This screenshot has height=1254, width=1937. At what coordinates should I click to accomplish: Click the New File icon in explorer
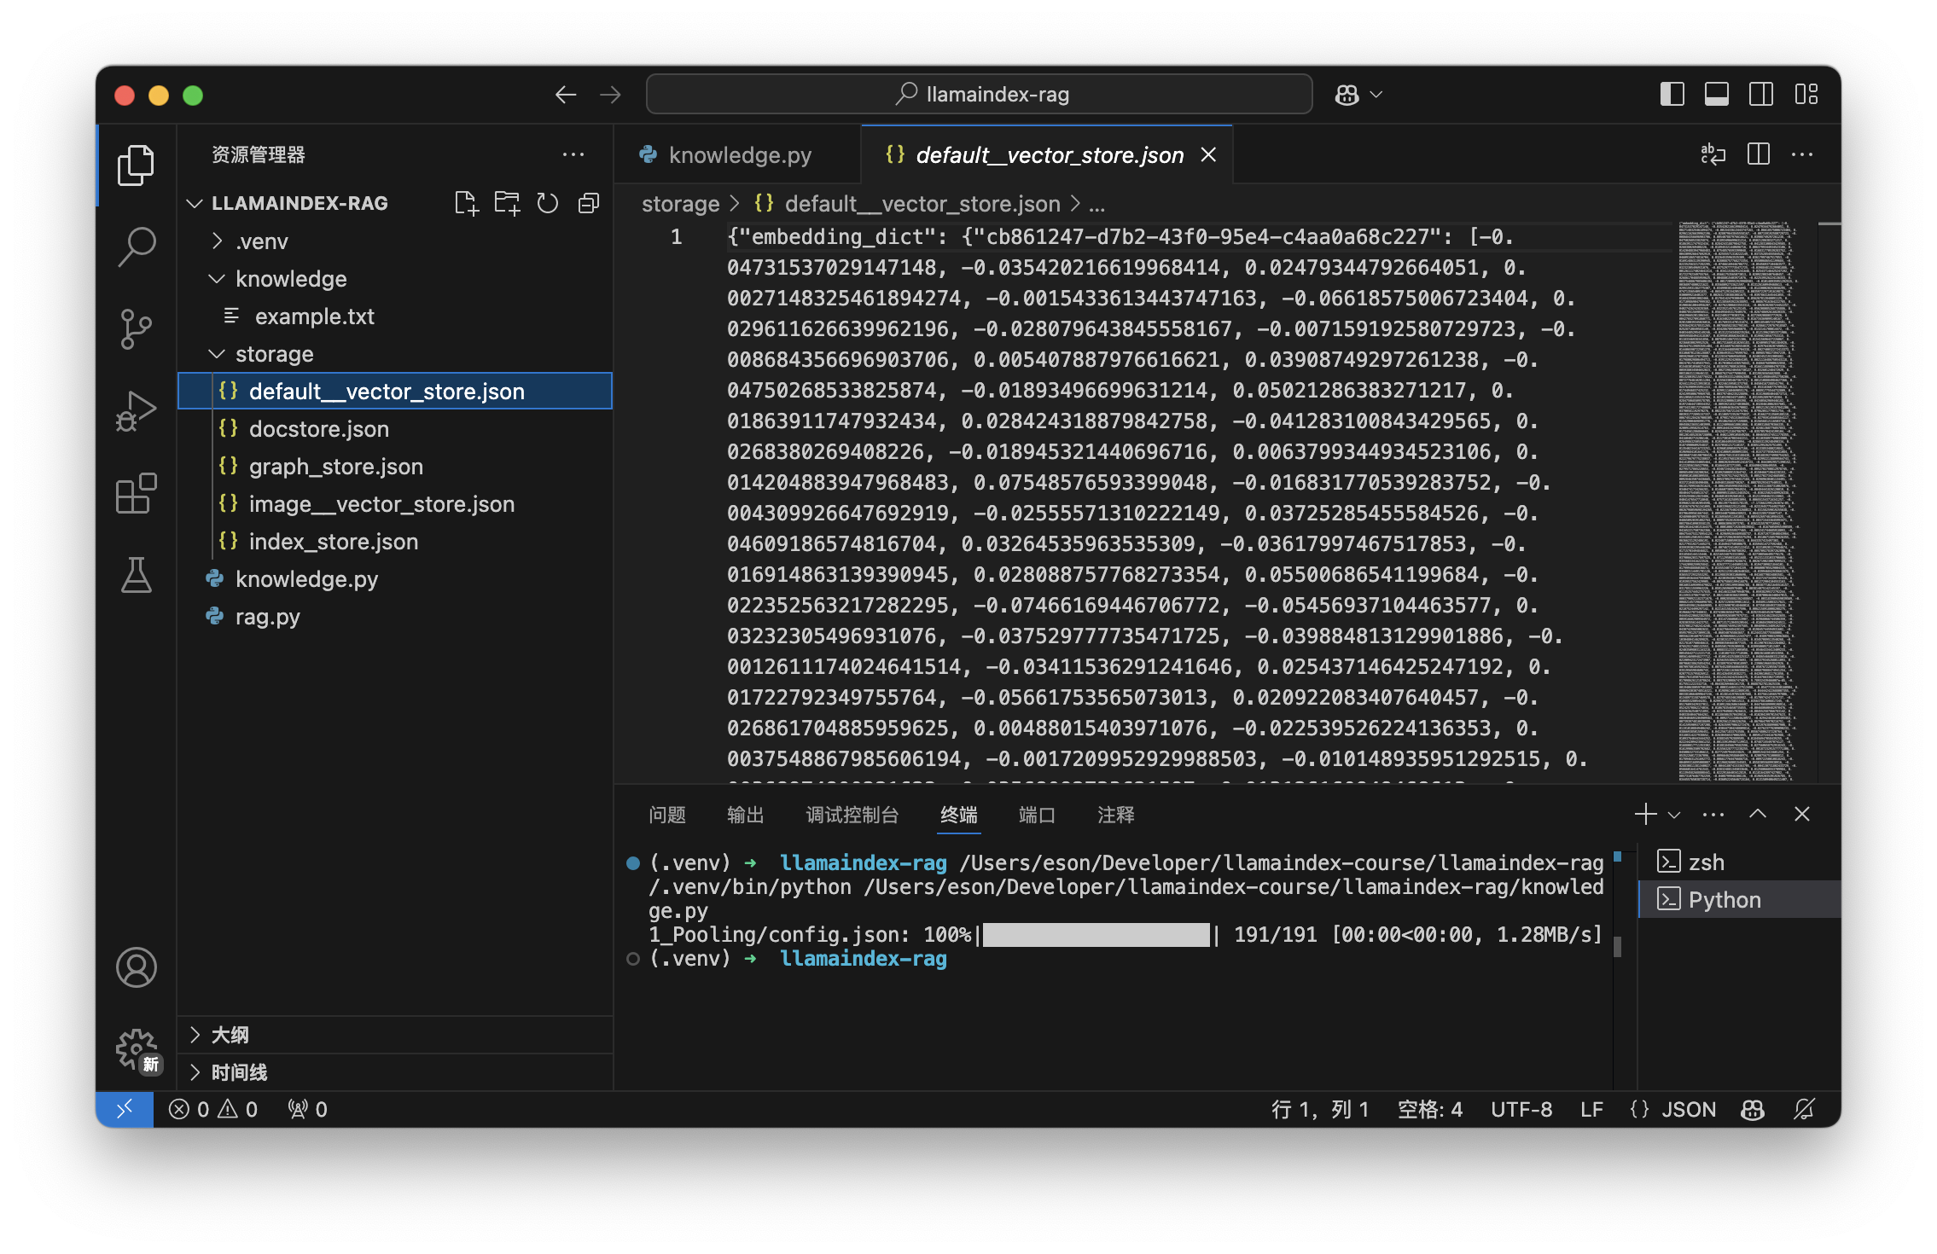(x=466, y=203)
